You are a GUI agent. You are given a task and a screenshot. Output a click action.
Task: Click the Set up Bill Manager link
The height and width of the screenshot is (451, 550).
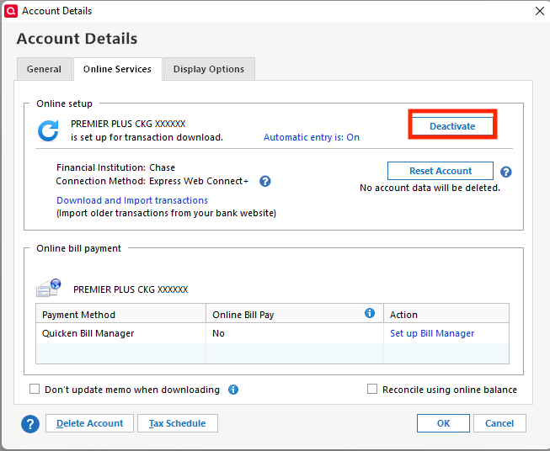coord(432,333)
